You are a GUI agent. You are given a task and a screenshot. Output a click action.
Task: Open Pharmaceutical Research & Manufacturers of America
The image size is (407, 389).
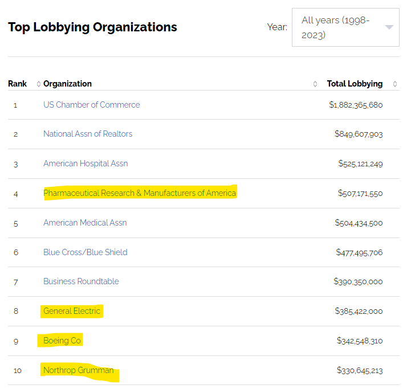point(140,193)
